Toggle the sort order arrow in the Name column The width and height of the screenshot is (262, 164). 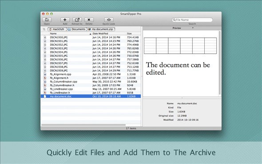(x=90, y=34)
